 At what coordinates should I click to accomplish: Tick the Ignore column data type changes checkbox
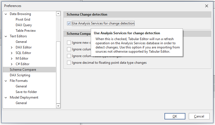tap(69, 56)
